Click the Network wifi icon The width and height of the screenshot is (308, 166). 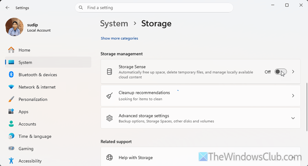[11, 87]
